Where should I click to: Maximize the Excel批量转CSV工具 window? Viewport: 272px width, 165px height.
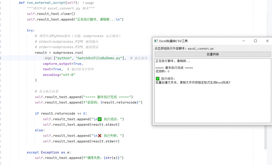click(255, 41)
